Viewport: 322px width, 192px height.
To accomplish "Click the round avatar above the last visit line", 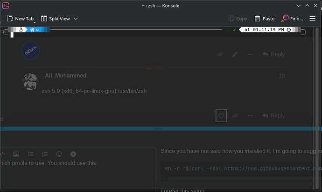I will (x=30, y=51).
